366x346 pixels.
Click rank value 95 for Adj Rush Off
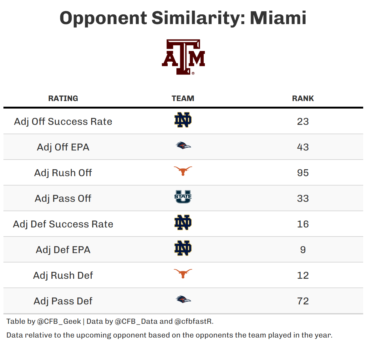tap(303, 173)
